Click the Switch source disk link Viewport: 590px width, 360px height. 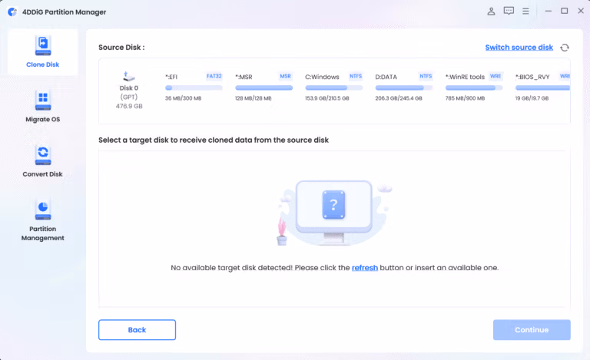click(519, 48)
